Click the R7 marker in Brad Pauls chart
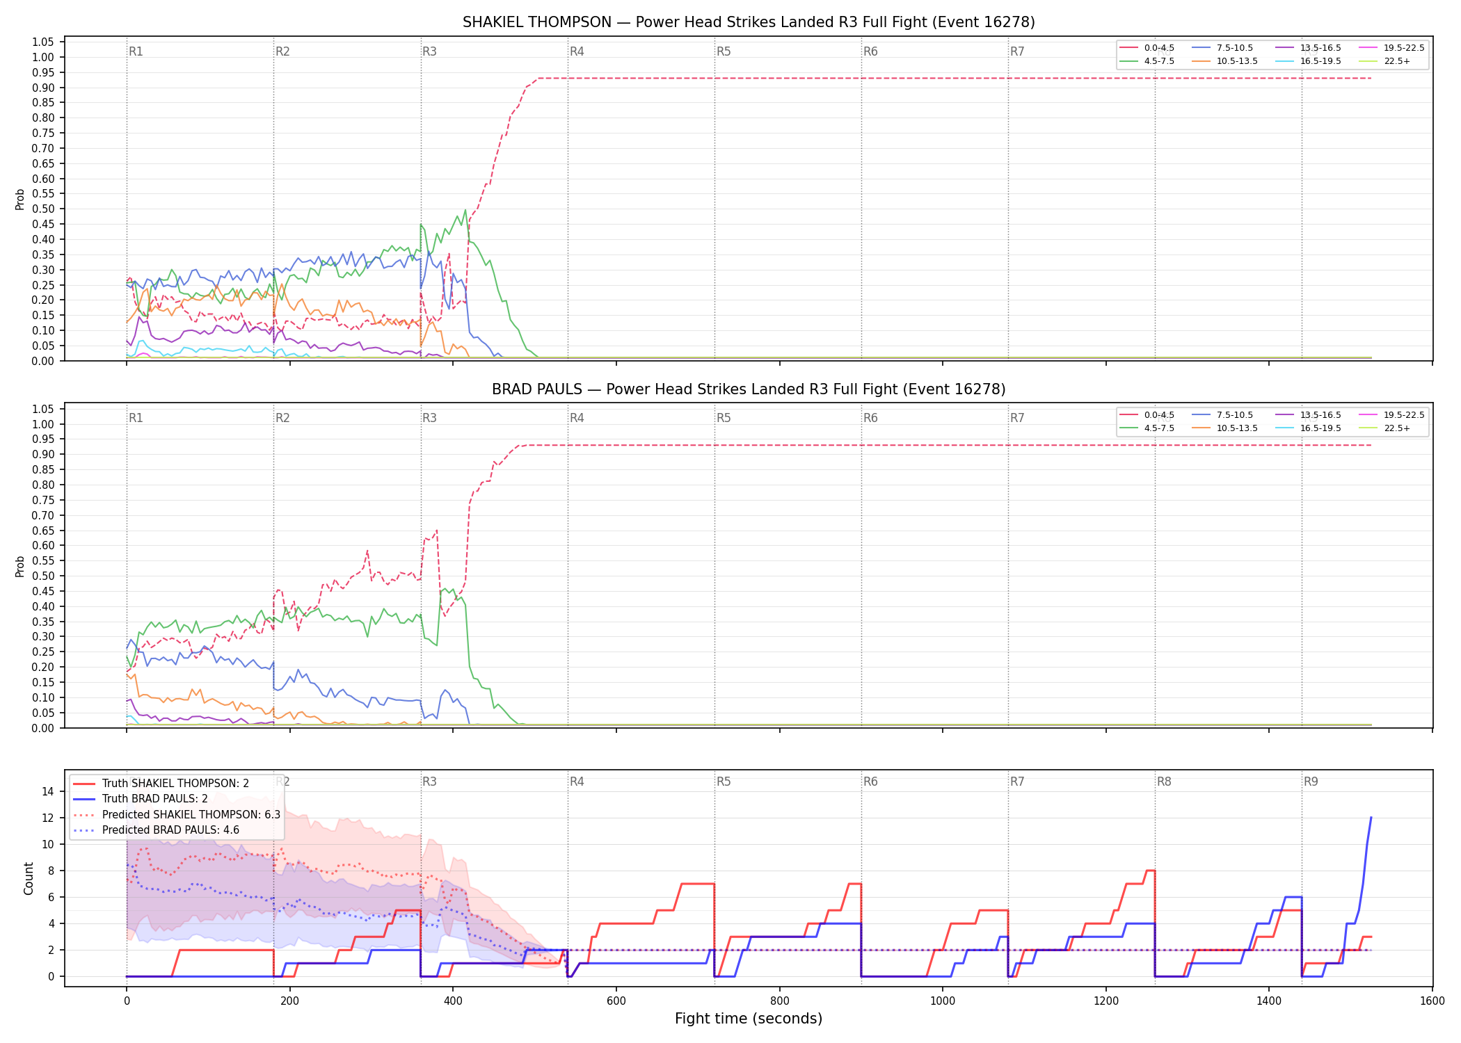The height and width of the screenshot is (1043, 1461). pyautogui.click(x=1017, y=418)
